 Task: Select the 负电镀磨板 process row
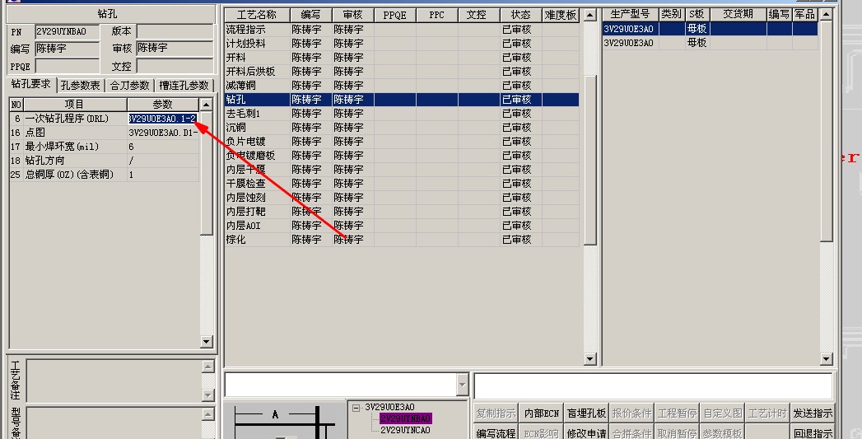pyautogui.click(x=402, y=156)
